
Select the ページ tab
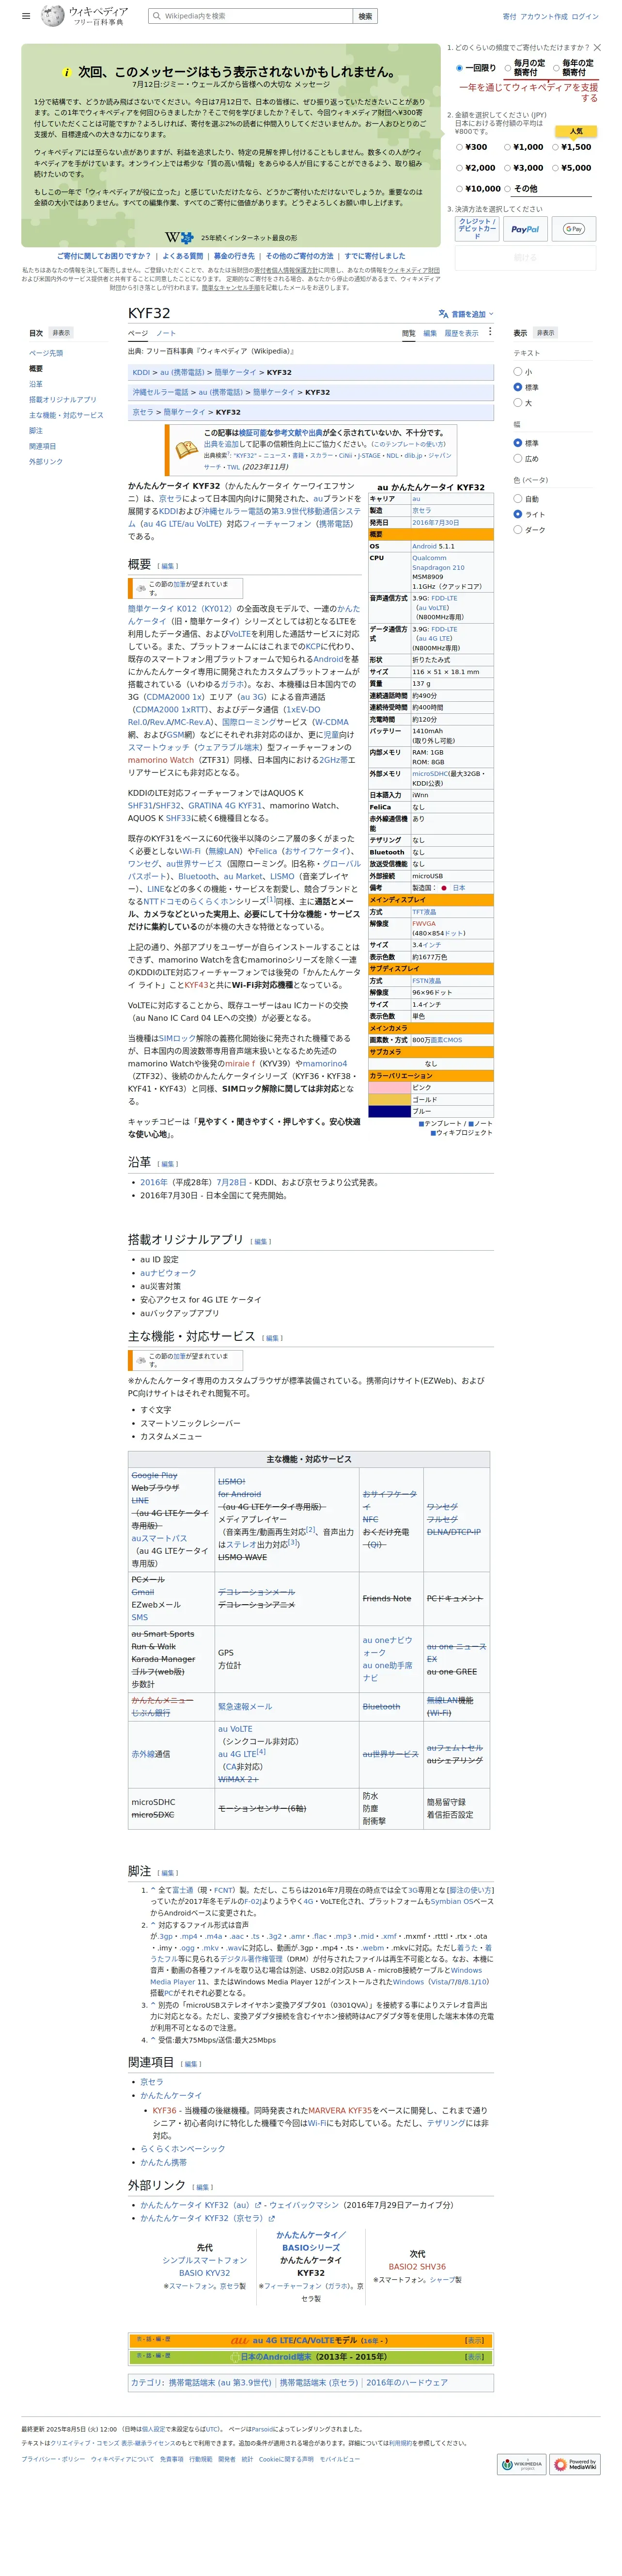pos(138,333)
